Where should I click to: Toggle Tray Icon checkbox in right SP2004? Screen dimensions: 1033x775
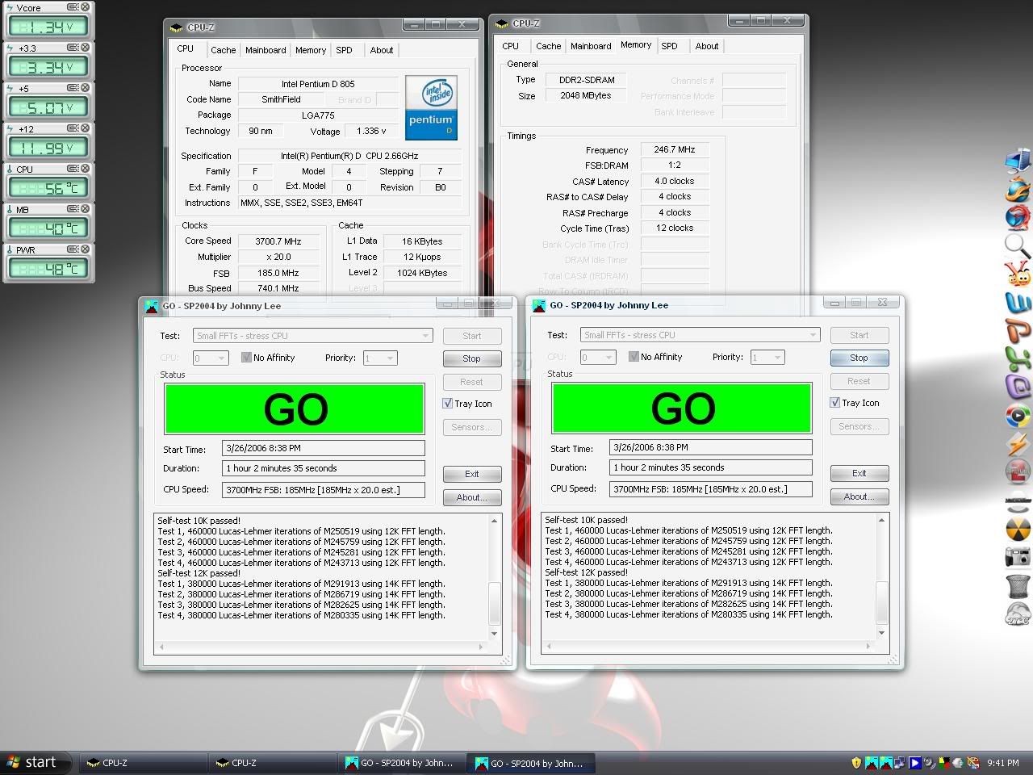[x=835, y=403]
